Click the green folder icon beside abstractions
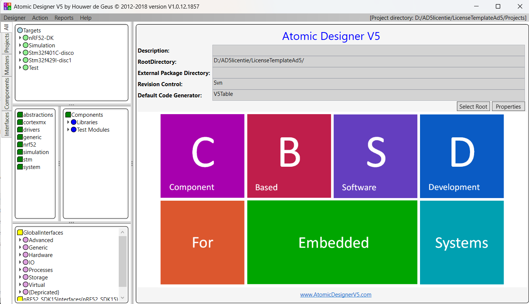 [x=20, y=115]
